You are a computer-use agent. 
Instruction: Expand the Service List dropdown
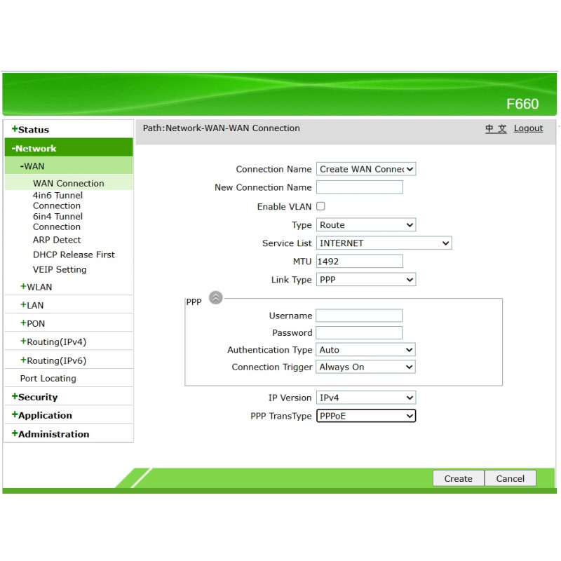[384, 243]
